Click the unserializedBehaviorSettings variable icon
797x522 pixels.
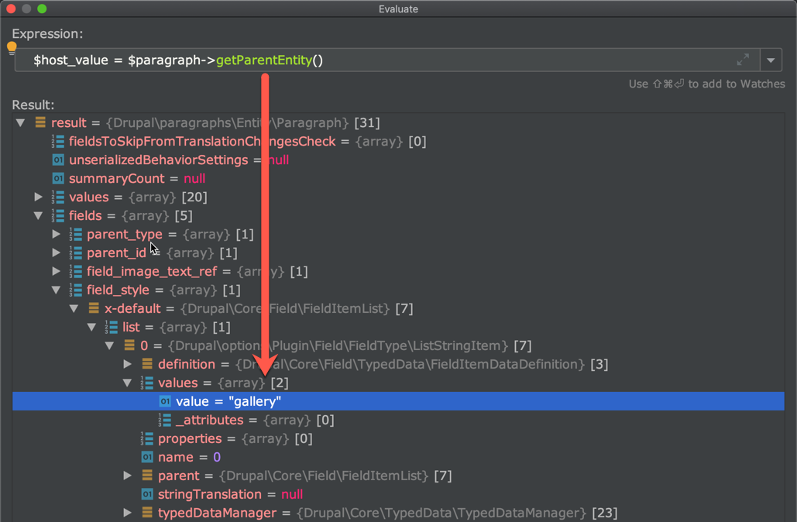click(x=58, y=160)
